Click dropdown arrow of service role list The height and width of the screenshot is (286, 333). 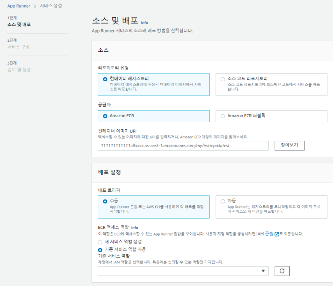click(x=263, y=271)
